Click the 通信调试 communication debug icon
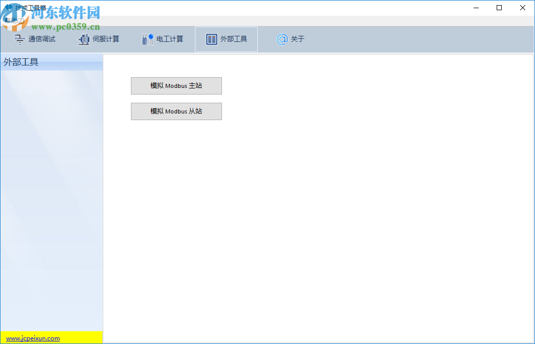 pyautogui.click(x=19, y=39)
